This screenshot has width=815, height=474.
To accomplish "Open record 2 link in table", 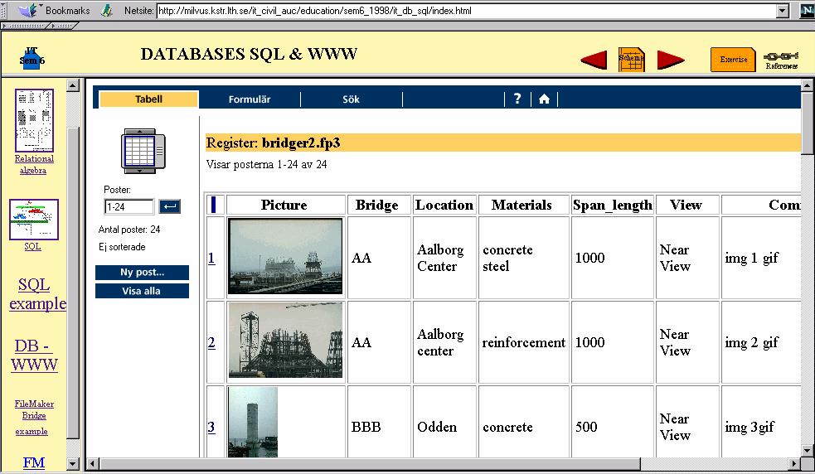I will click(211, 343).
